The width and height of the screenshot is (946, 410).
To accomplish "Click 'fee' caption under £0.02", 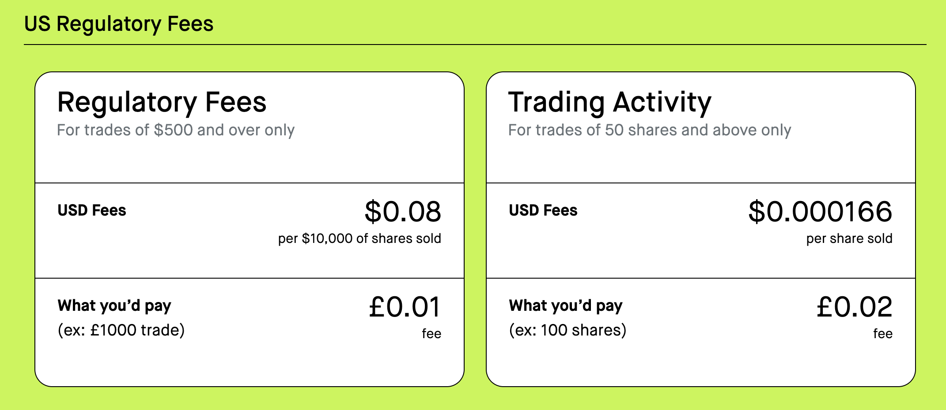I will (883, 334).
